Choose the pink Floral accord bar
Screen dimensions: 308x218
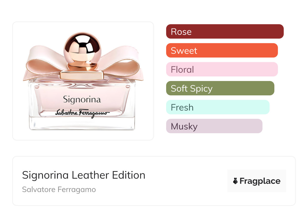pyautogui.click(x=222, y=69)
